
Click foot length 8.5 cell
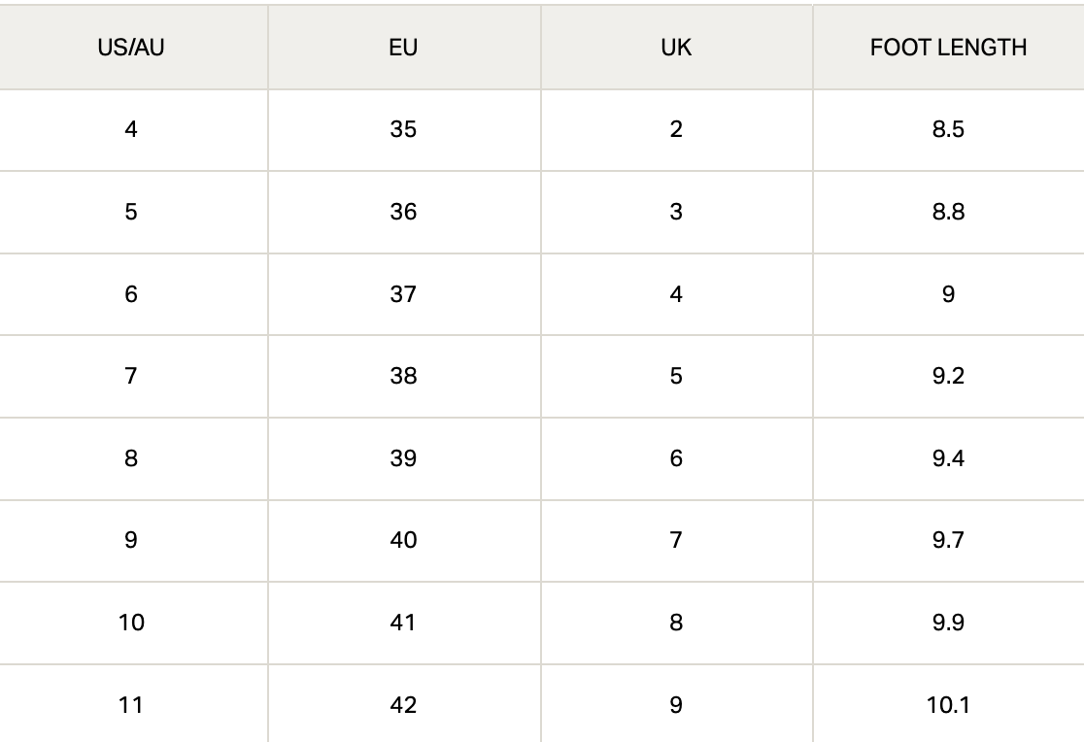point(948,129)
